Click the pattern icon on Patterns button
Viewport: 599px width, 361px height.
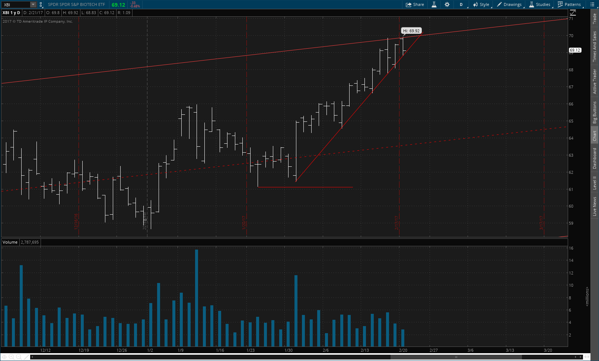click(x=560, y=4)
